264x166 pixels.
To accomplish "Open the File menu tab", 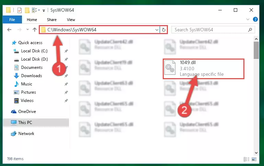I will pos(12,20).
